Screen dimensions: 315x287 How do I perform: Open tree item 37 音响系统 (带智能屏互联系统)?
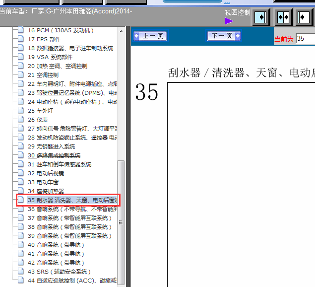[69, 218]
